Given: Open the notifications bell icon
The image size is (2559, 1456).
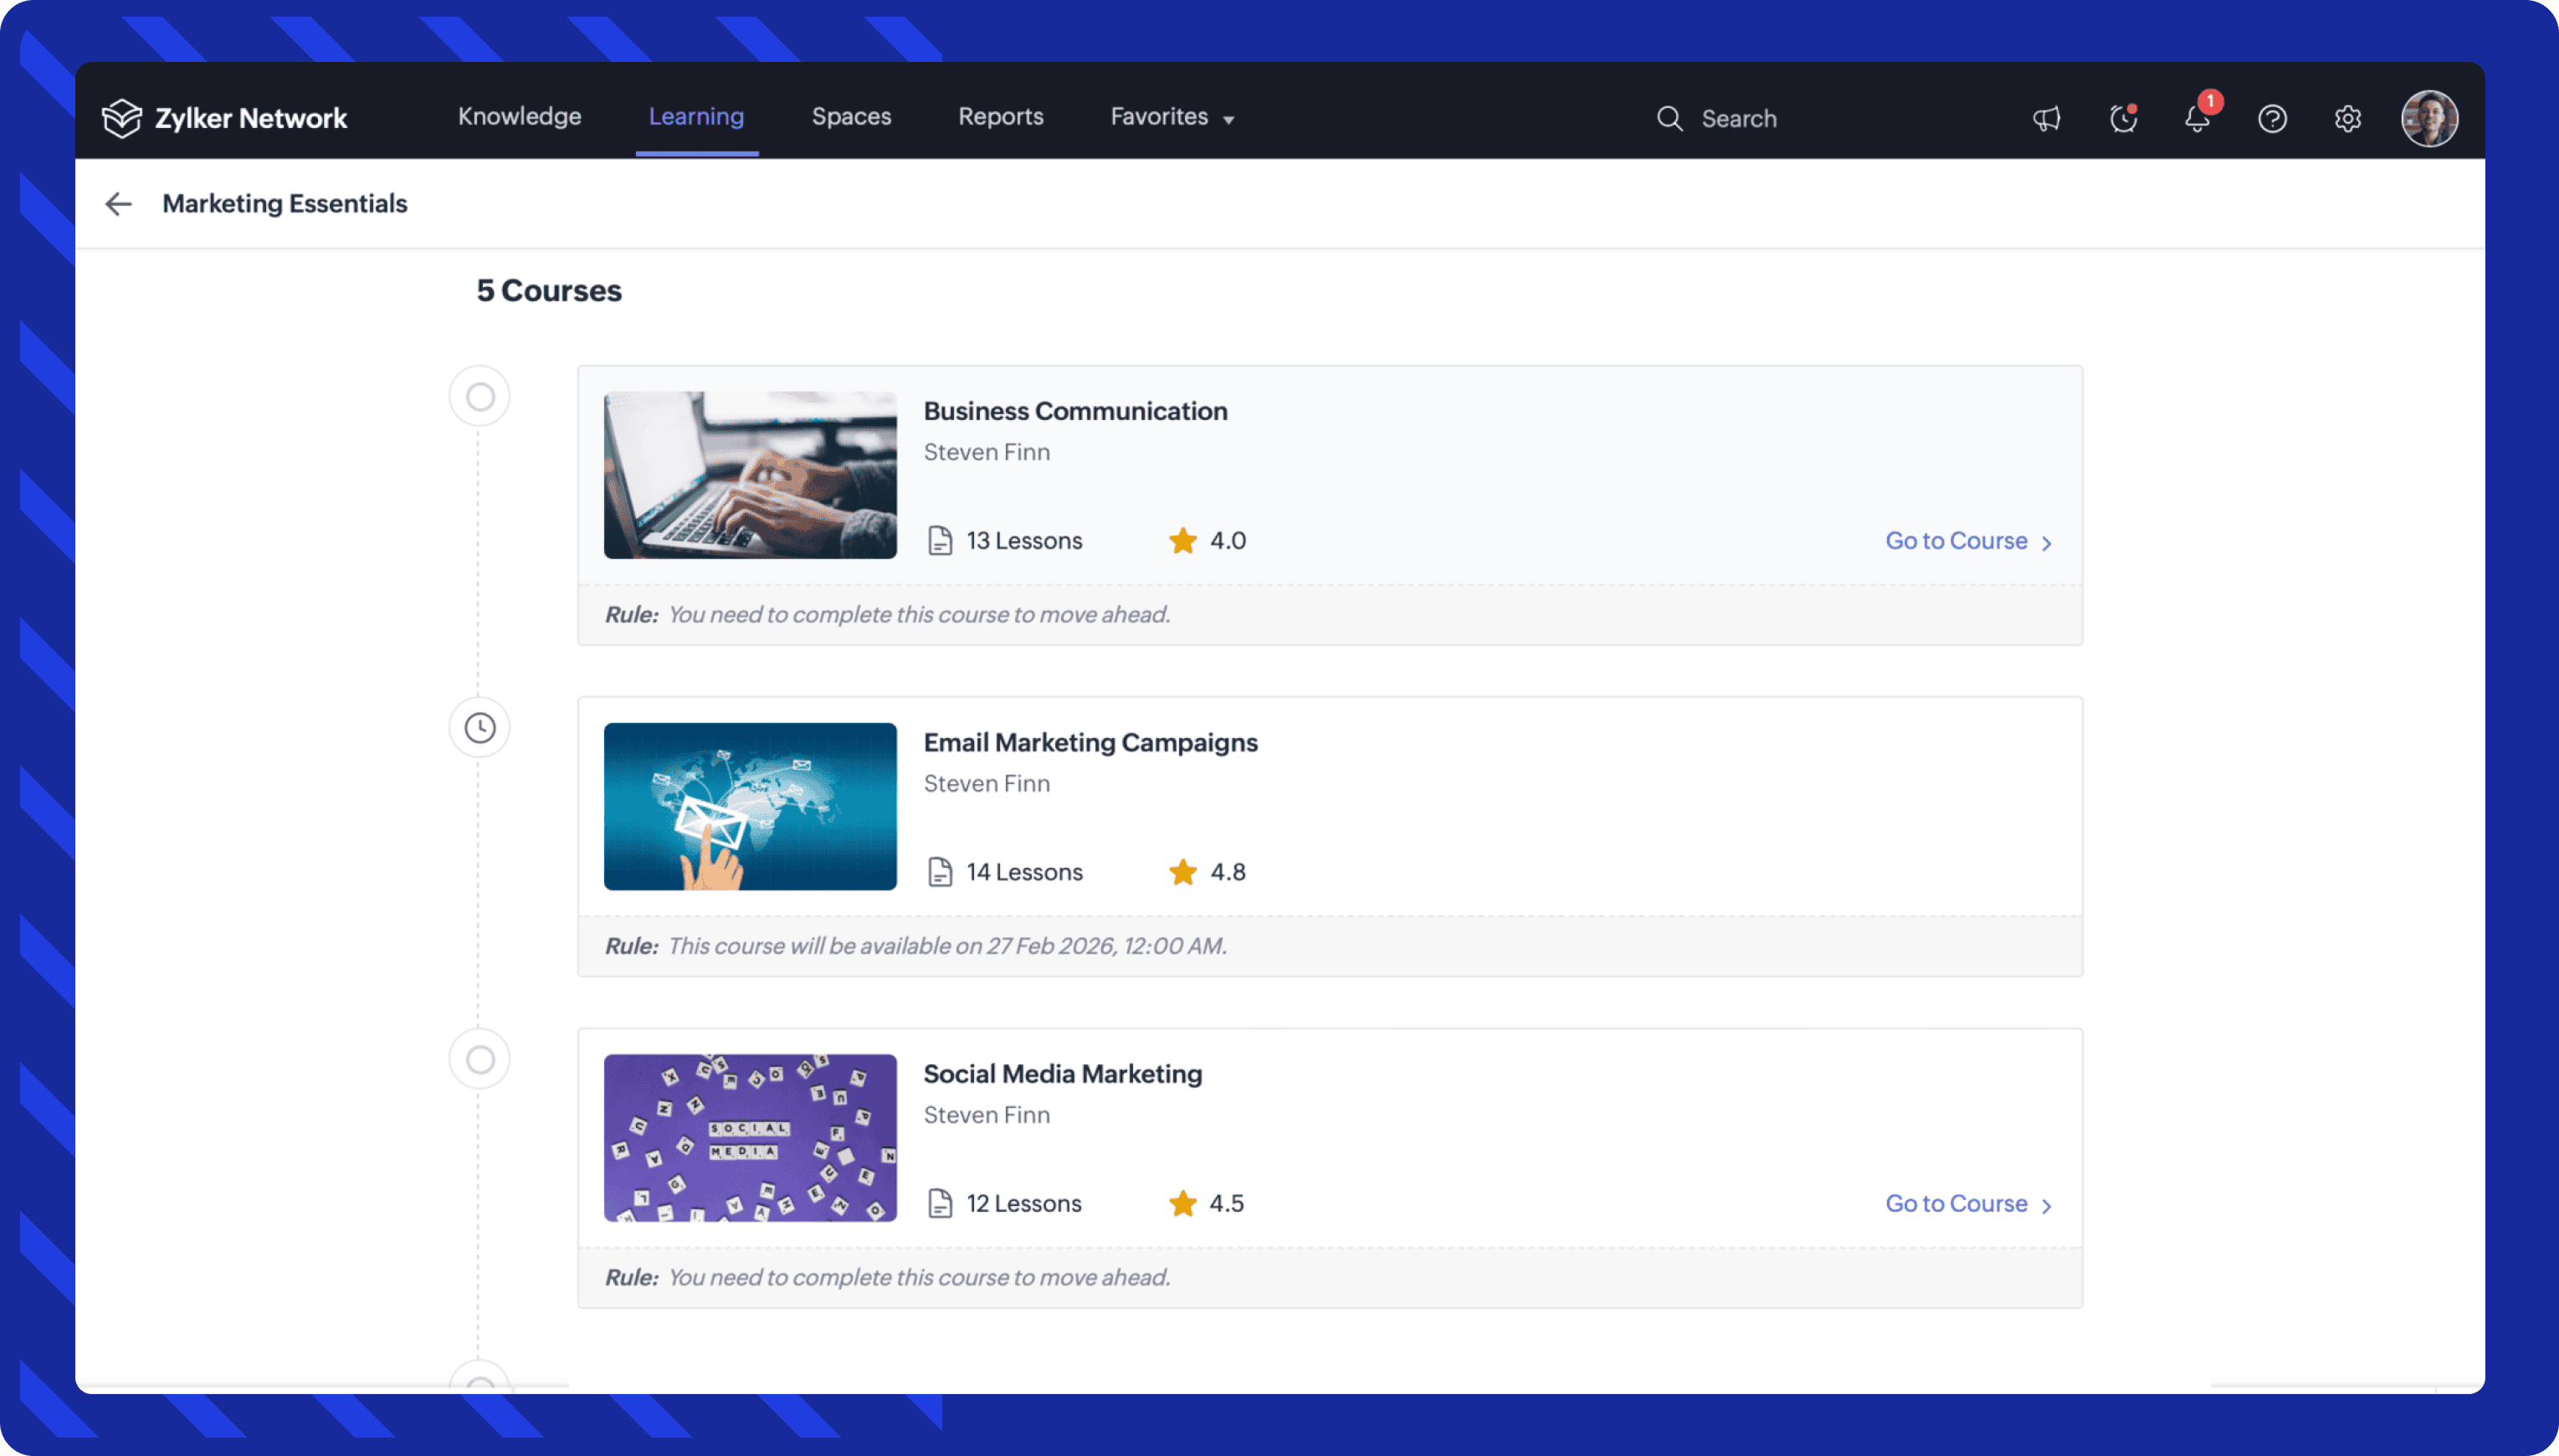Looking at the screenshot, I should pos(2197,119).
